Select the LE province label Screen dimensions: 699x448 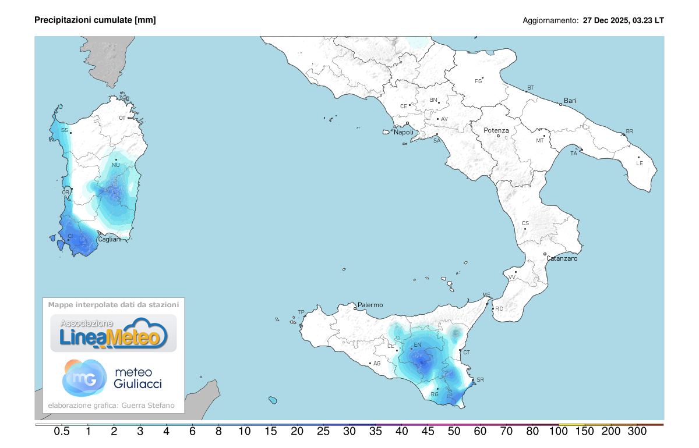coord(640,163)
